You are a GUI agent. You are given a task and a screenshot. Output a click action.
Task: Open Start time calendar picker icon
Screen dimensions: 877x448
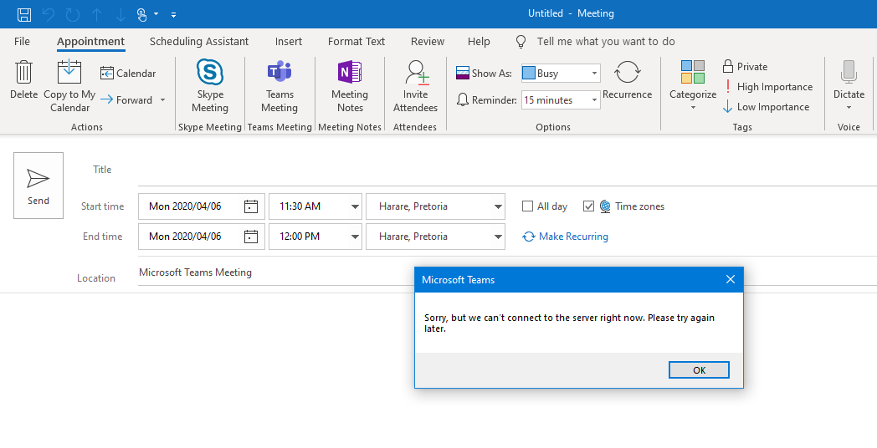[251, 206]
